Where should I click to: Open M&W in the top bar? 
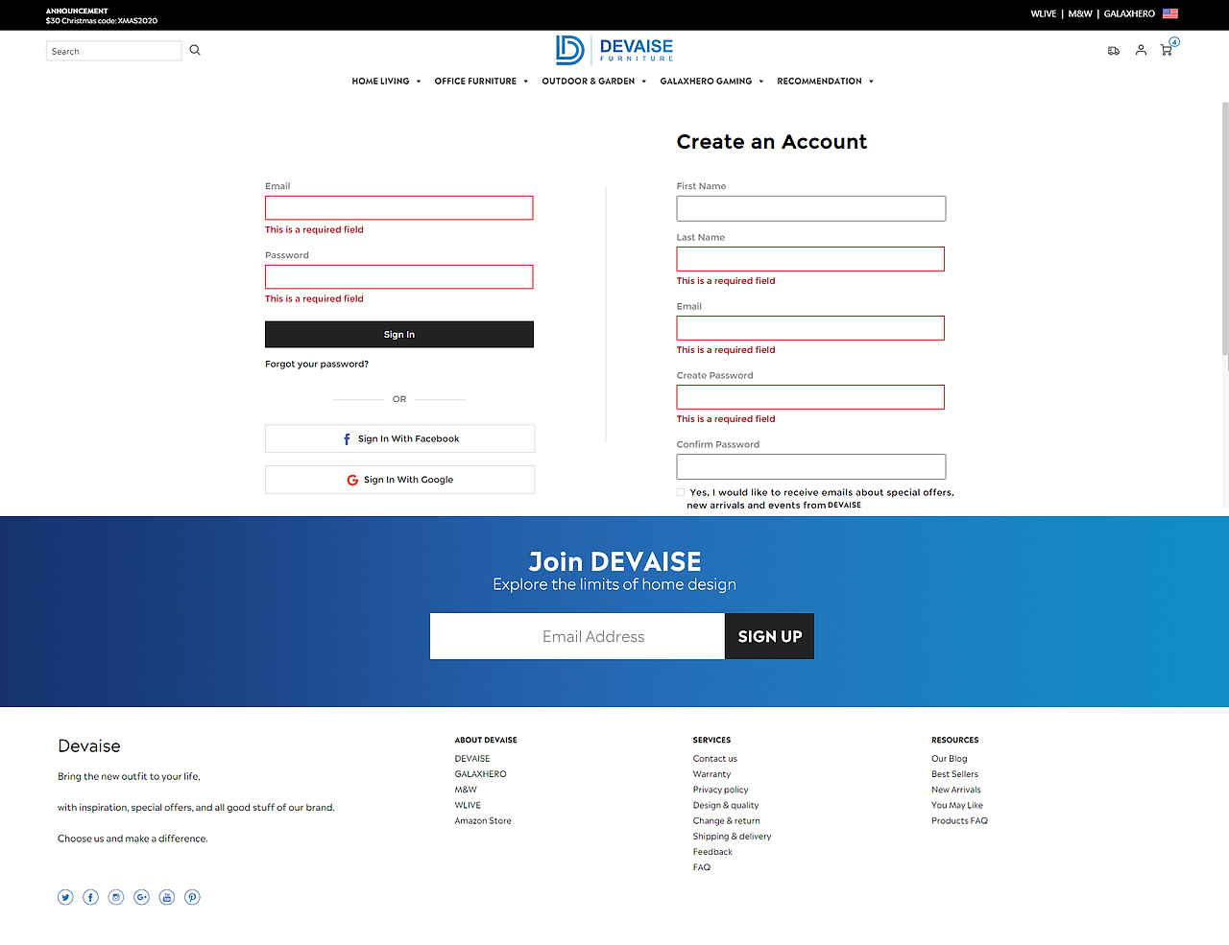[x=1080, y=13]
